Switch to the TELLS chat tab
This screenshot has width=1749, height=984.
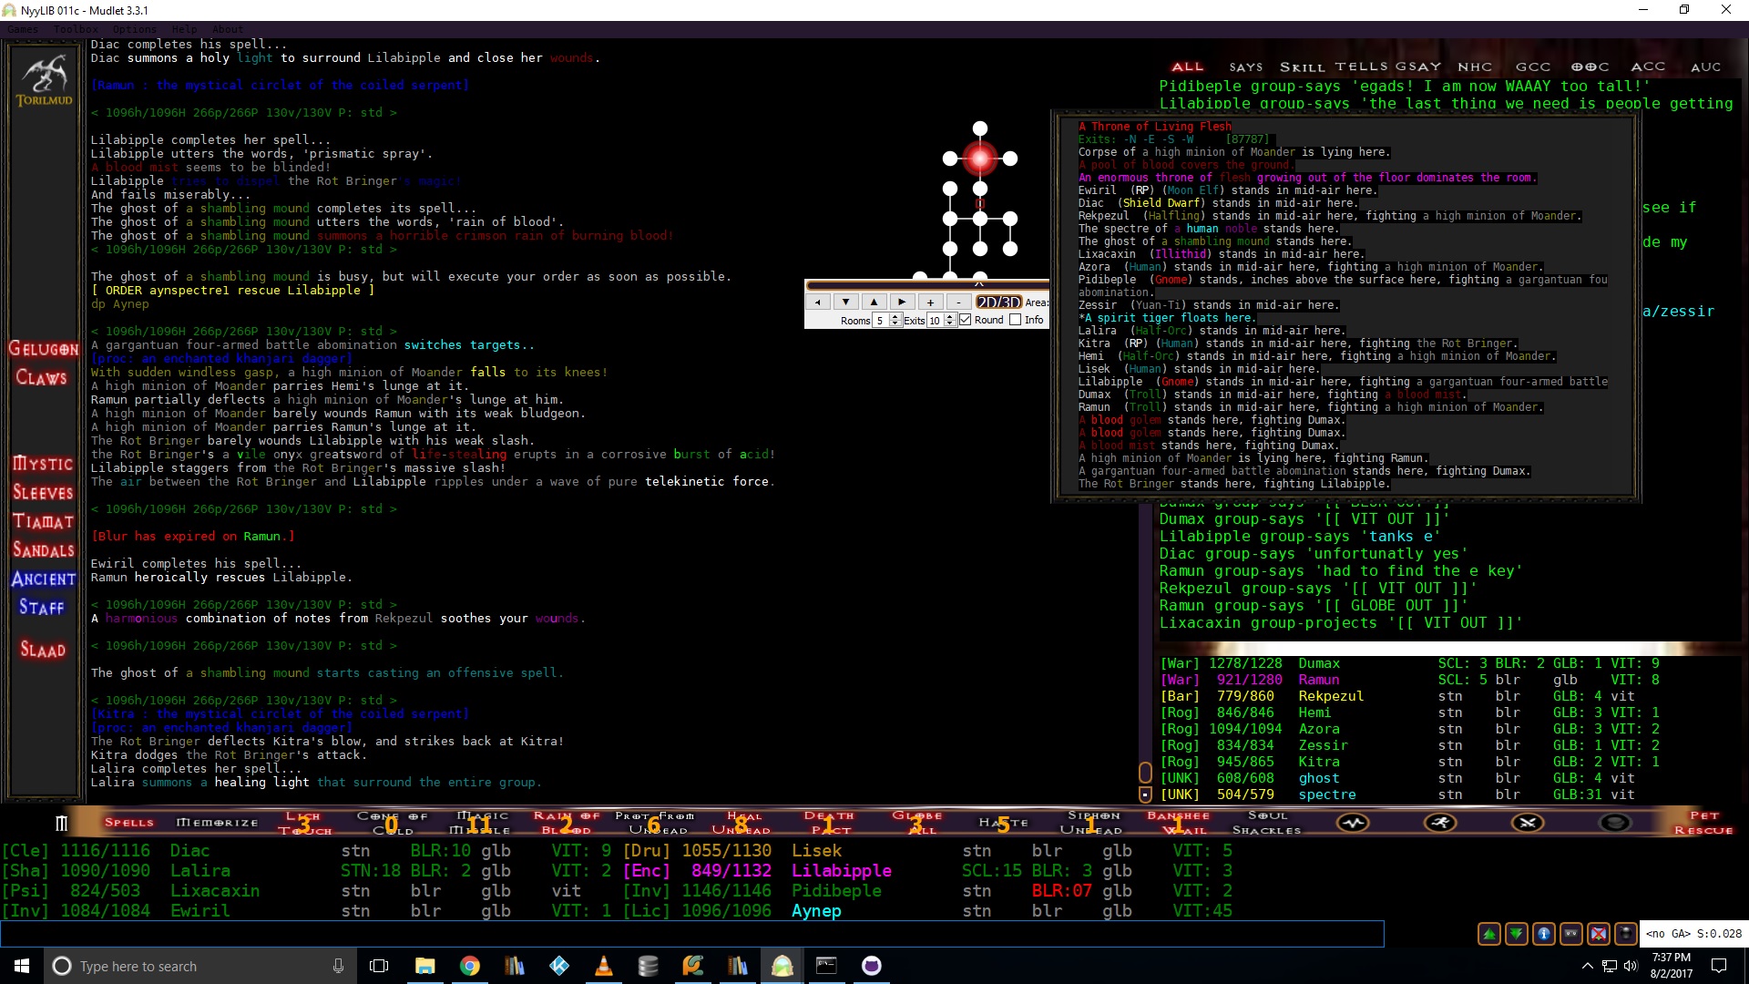coord(1362,67)
